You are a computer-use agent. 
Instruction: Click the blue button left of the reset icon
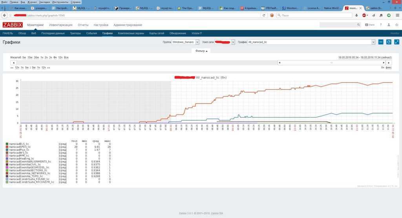pyautogui.click(x=381, y=42)
